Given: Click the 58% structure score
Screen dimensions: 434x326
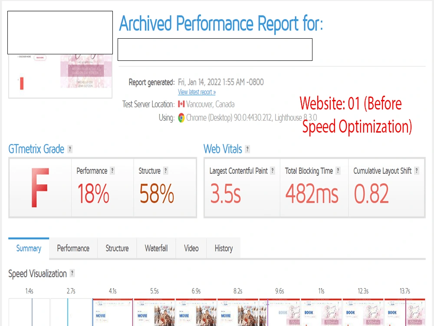Looking at the screenshot, I should (x=157, y=193).
